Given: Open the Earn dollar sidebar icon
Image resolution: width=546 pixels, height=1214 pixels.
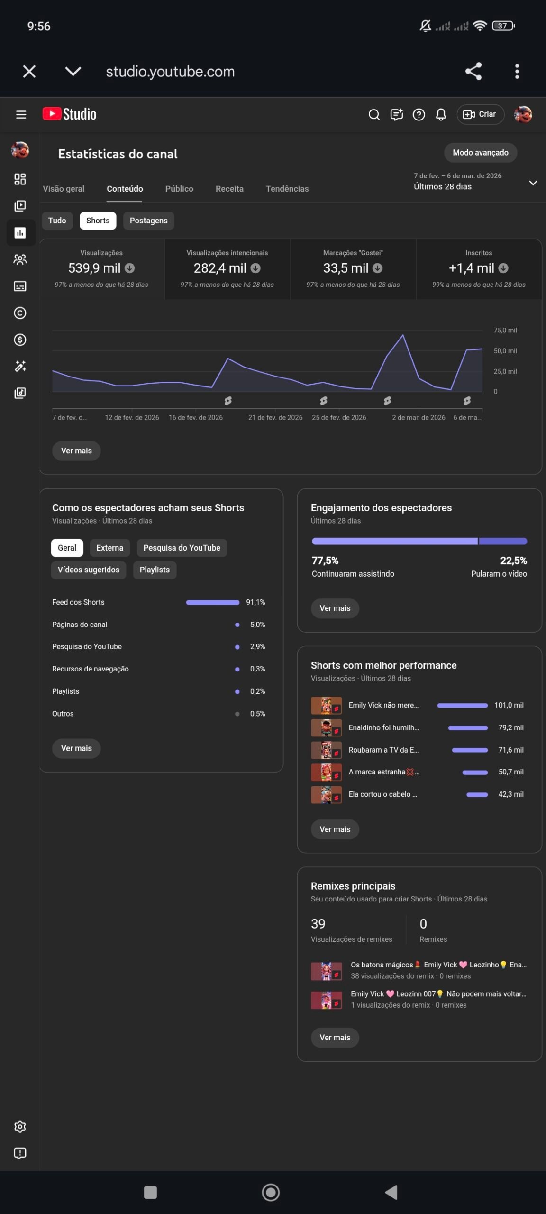Looking at the screenshot, I should click(x=20, y=340).
